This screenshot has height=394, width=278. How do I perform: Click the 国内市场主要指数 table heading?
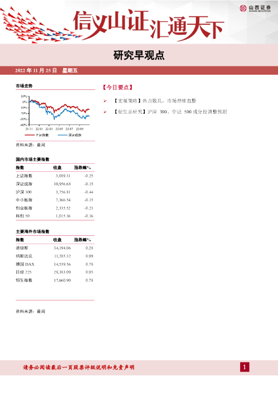click(33, 159)
